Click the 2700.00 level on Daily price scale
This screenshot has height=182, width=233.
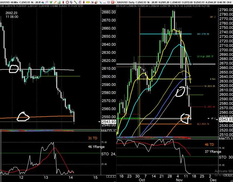click(226, 50)
